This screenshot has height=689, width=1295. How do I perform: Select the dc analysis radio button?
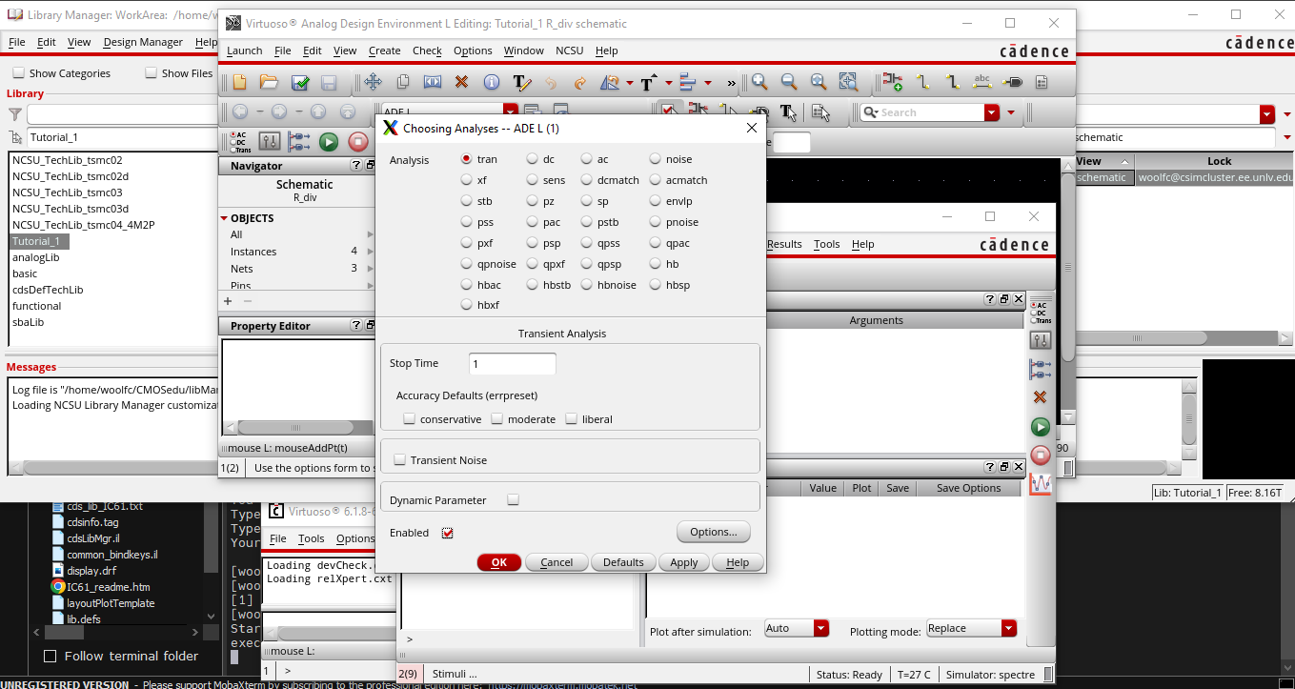click(532, 159)
